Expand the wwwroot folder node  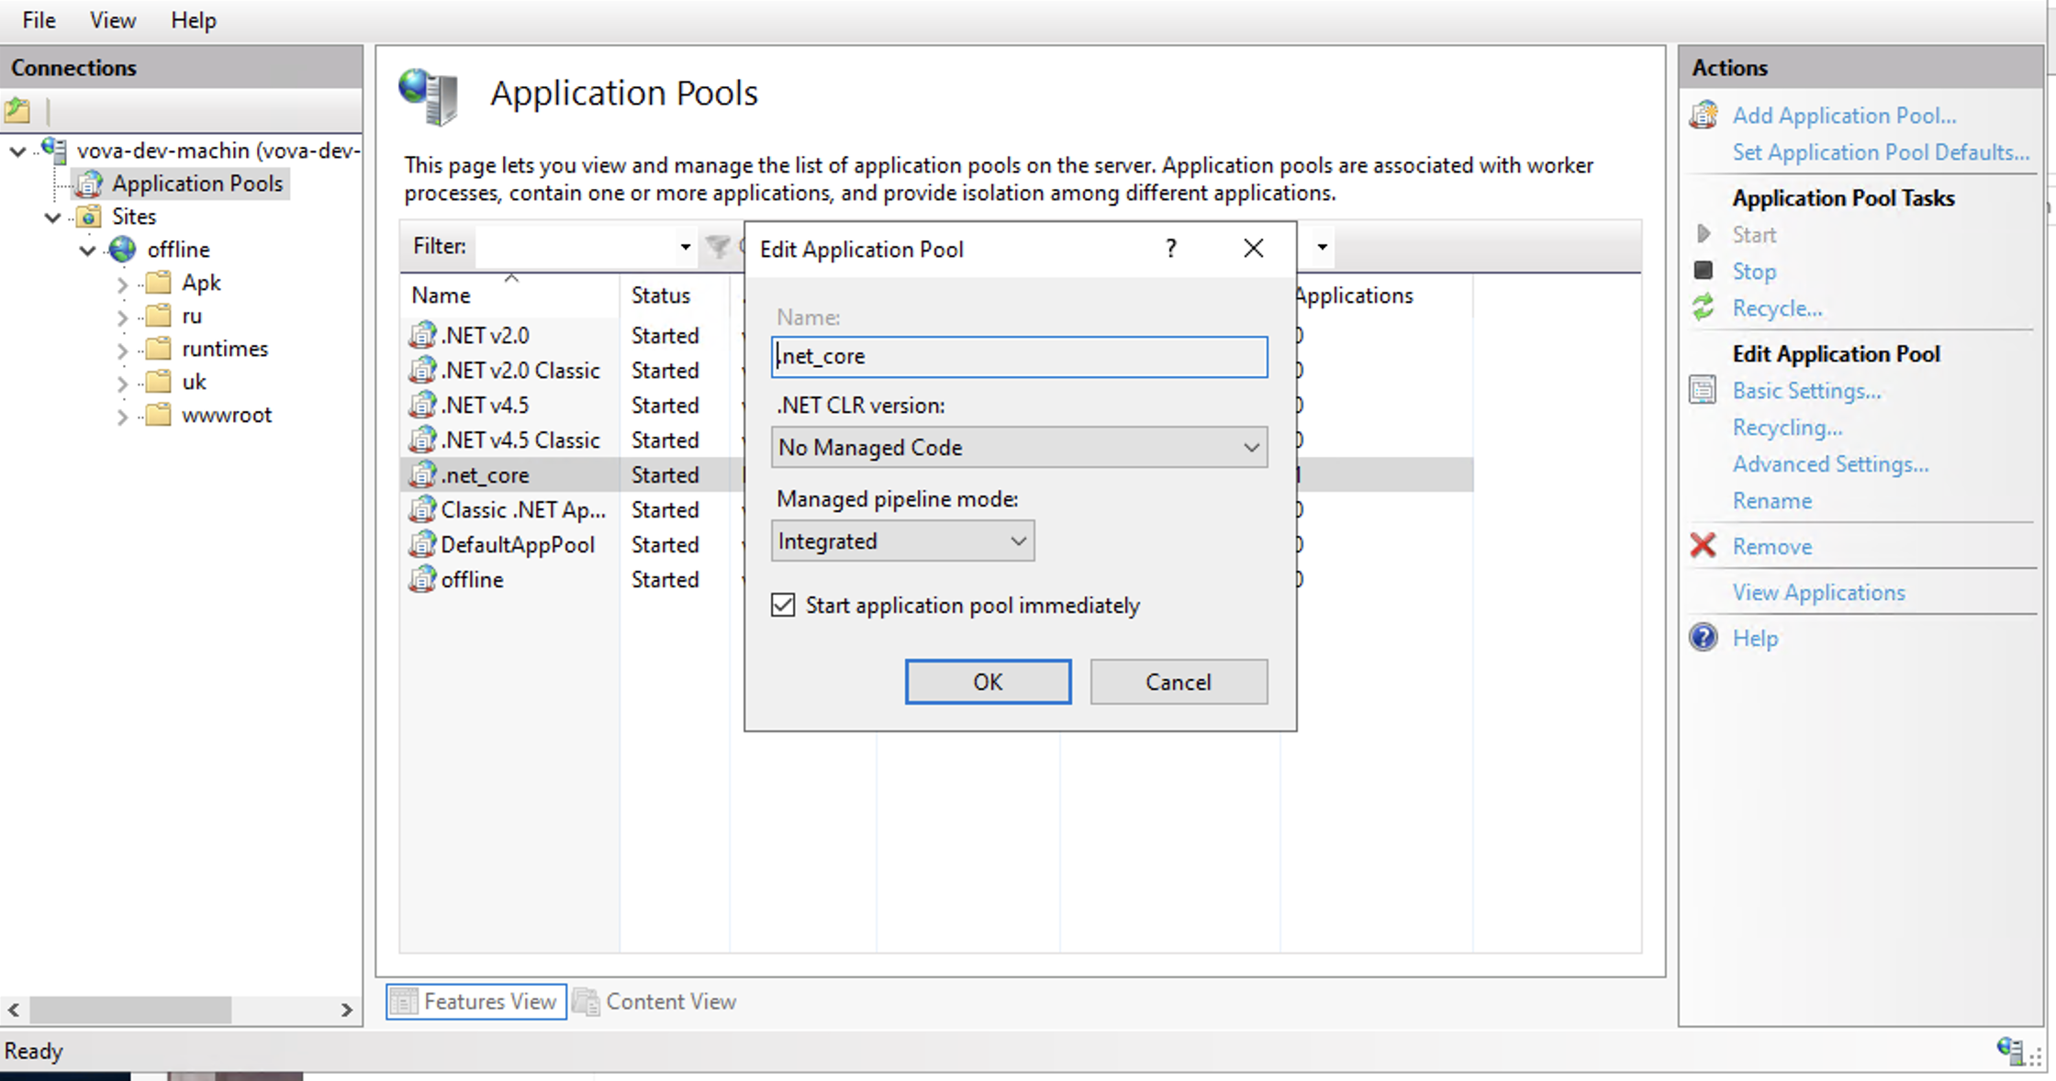[122, 416]
